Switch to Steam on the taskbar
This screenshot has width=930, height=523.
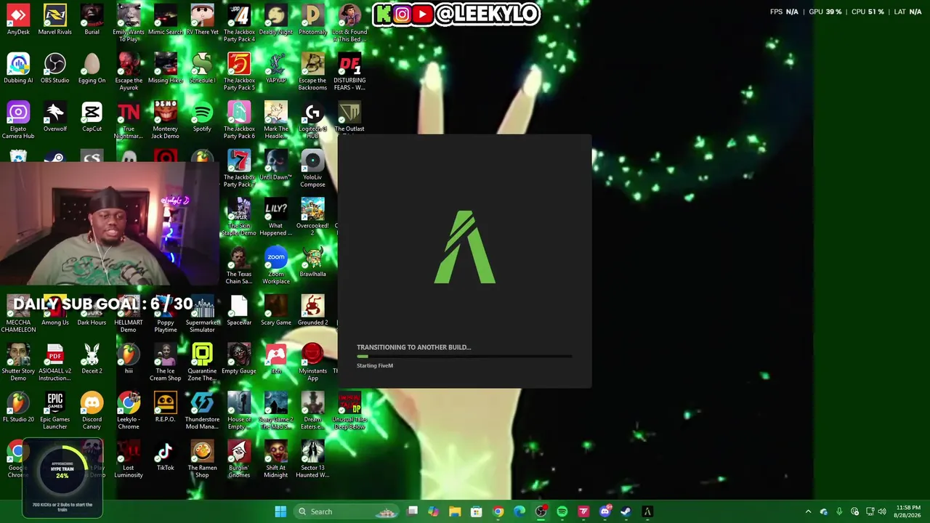(626, 511)
